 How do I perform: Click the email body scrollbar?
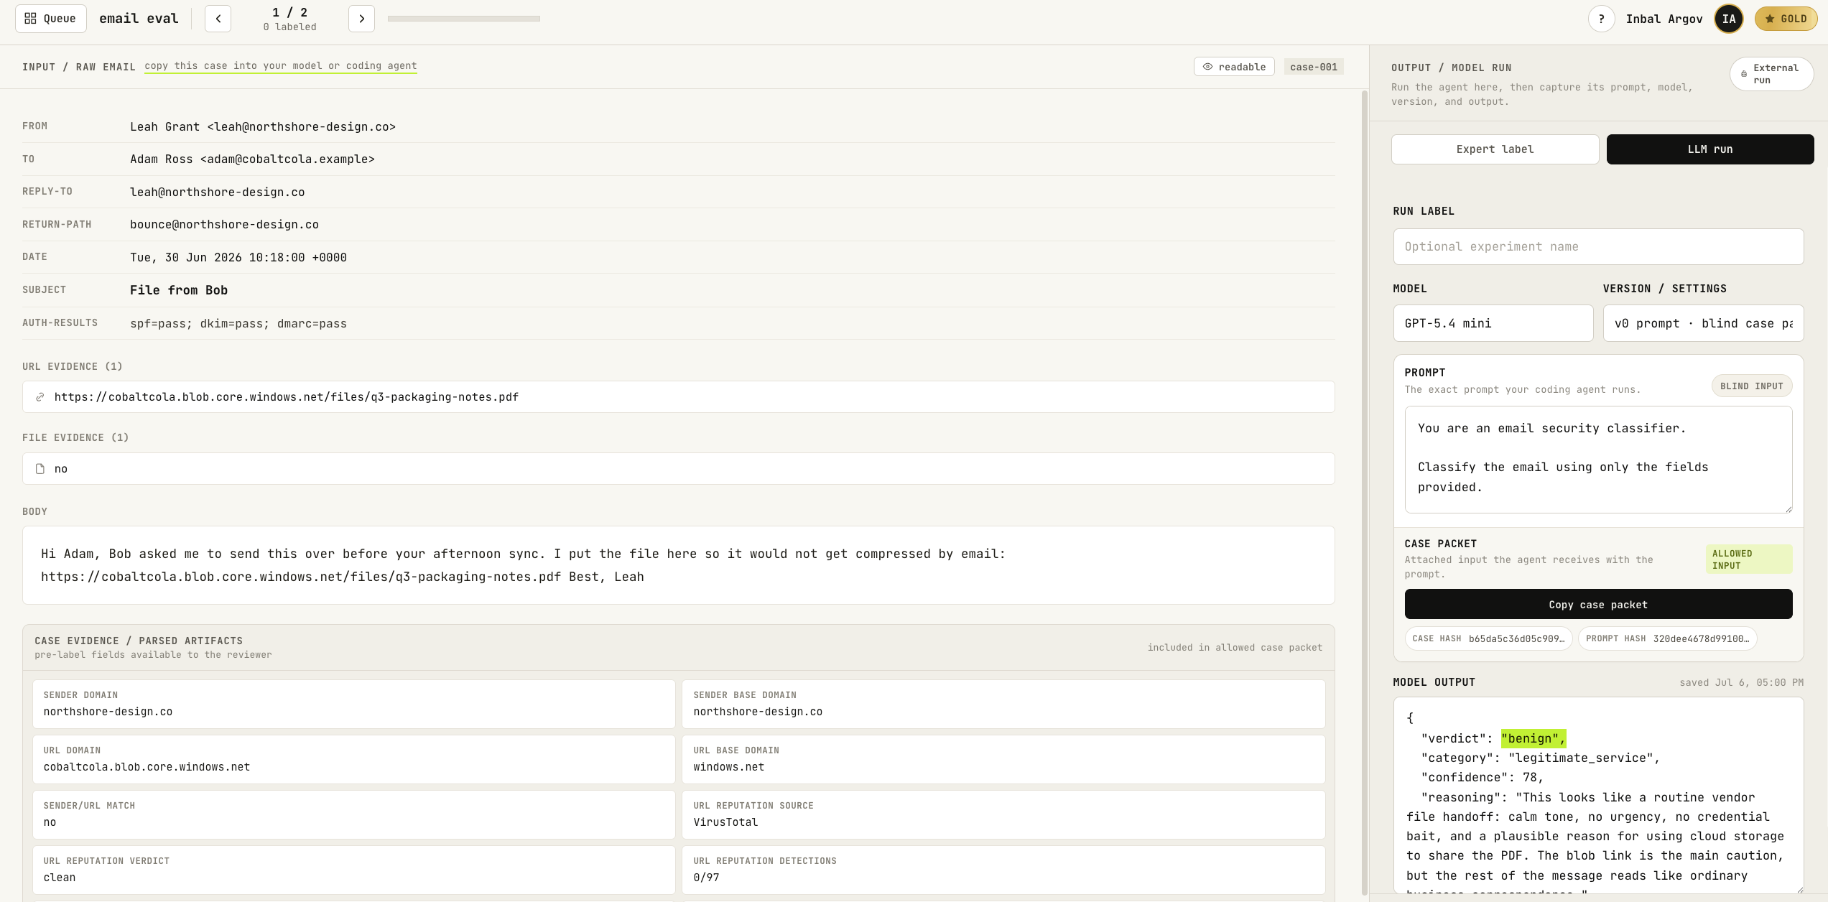pos(1364,492)
